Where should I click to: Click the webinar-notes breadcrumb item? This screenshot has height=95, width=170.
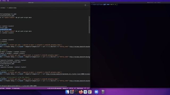[x=12, y=8]
